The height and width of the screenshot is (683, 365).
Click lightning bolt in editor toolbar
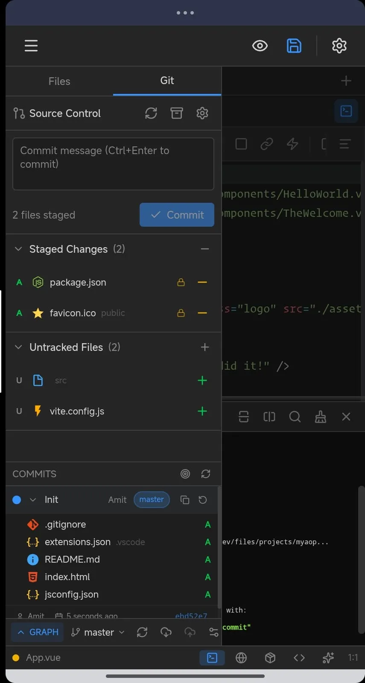(x=292, y=144)
